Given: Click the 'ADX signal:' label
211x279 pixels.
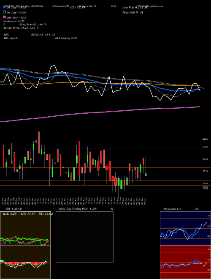Looking at the screenshot, I should [11, 38].
